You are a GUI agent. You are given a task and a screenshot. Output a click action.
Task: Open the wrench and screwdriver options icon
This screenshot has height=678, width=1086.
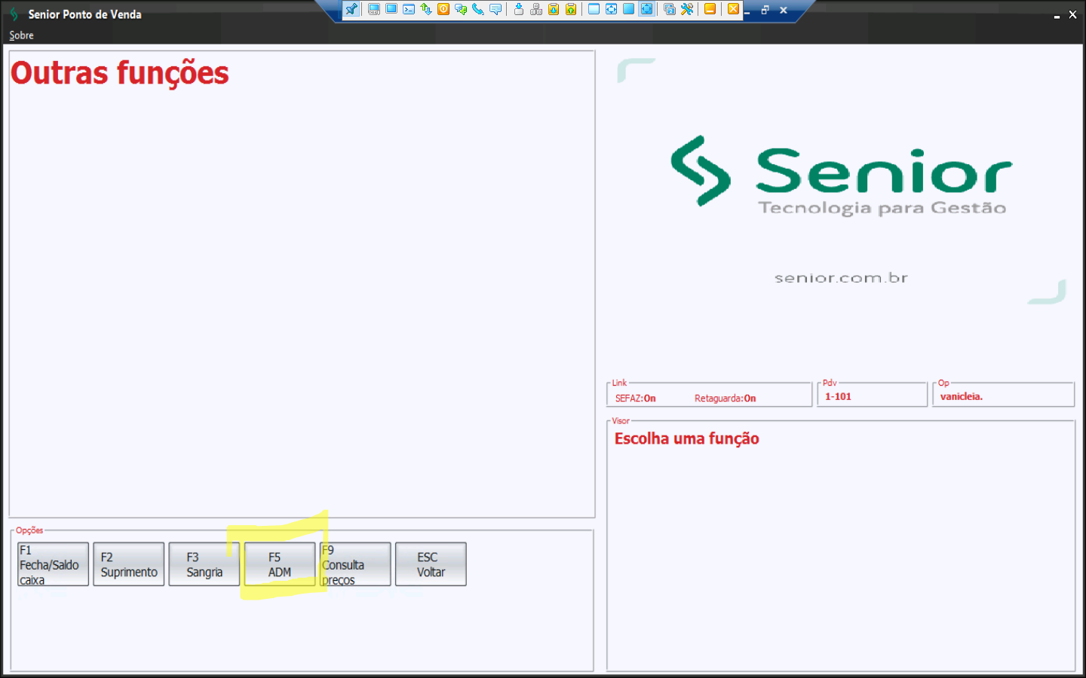[687, 10]
